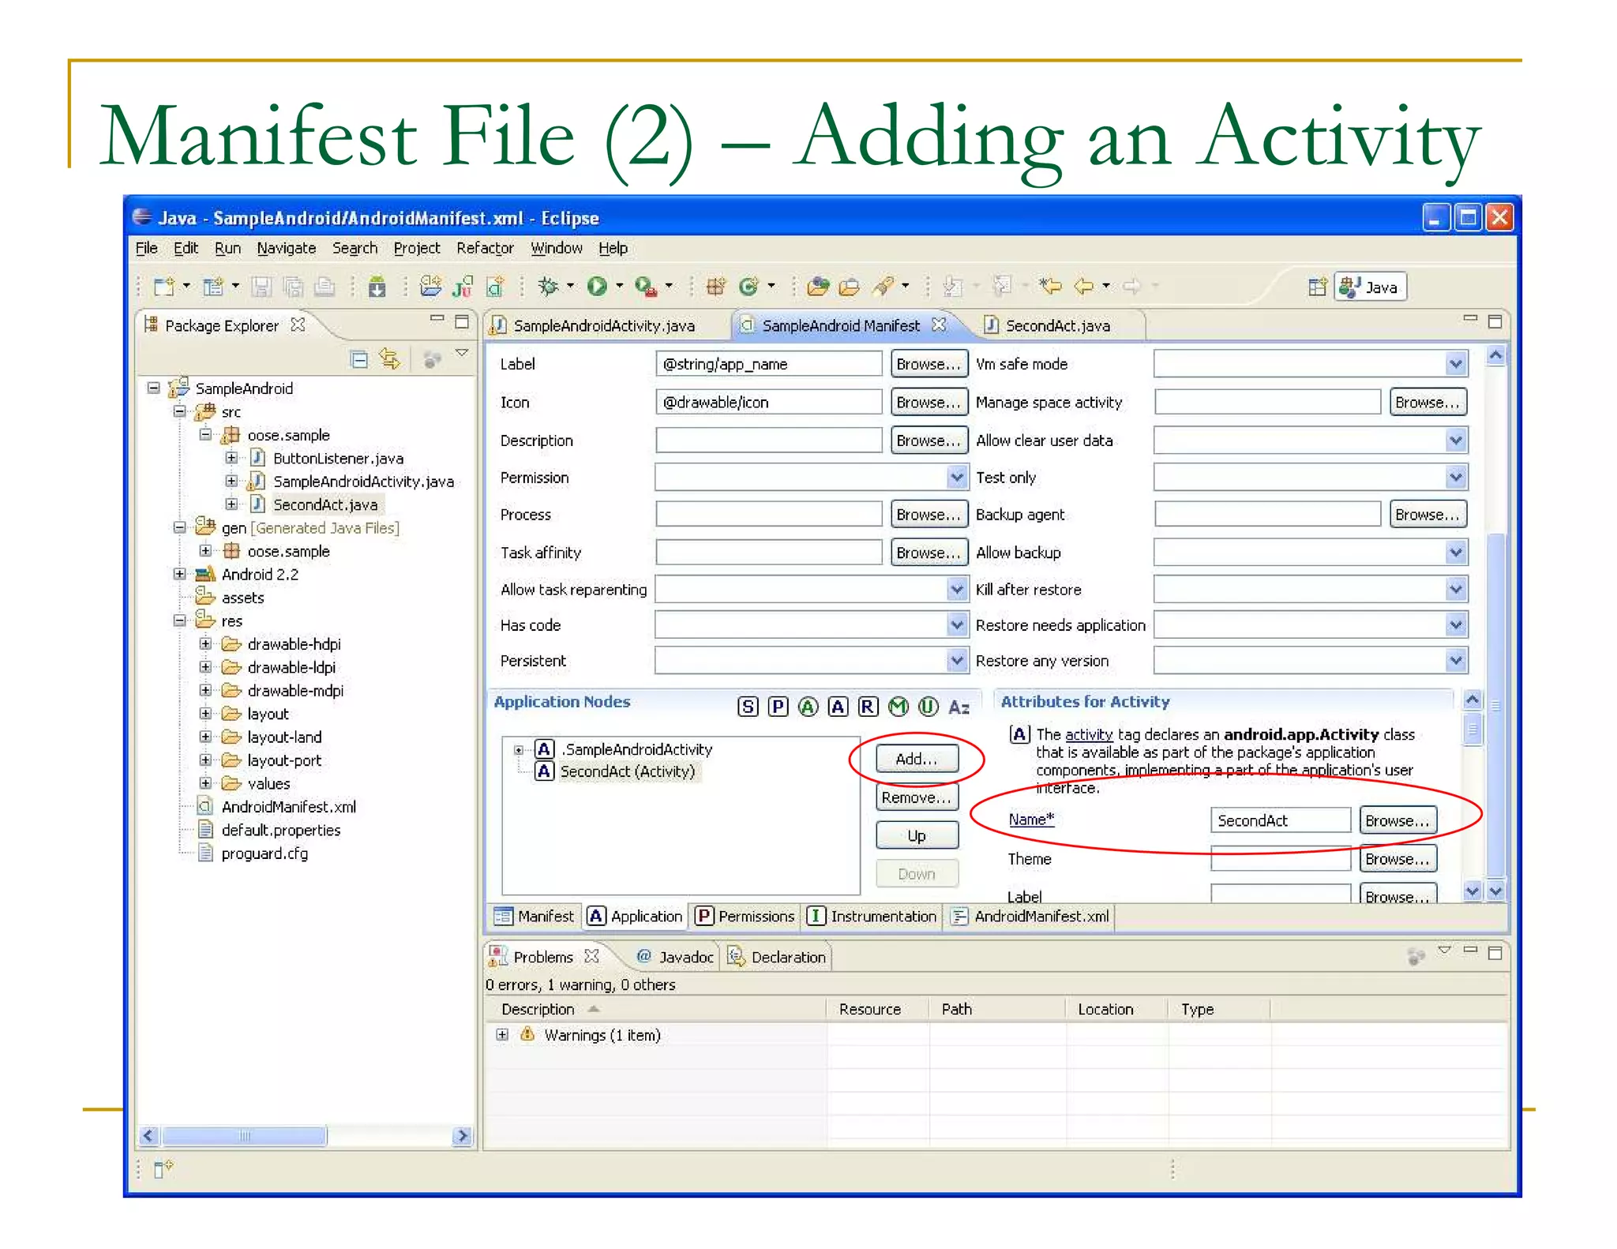Image resolution: width=1617 pixels, height=1249 pixels.
Task: Click the Next Annotation toolbar icon
Action: (x=953, y=287)
